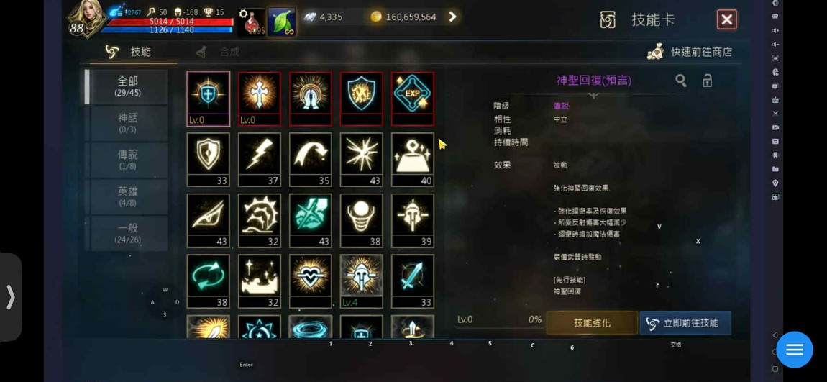
Task: Click the 技能強化 button
Action: (x=592, y=323)
